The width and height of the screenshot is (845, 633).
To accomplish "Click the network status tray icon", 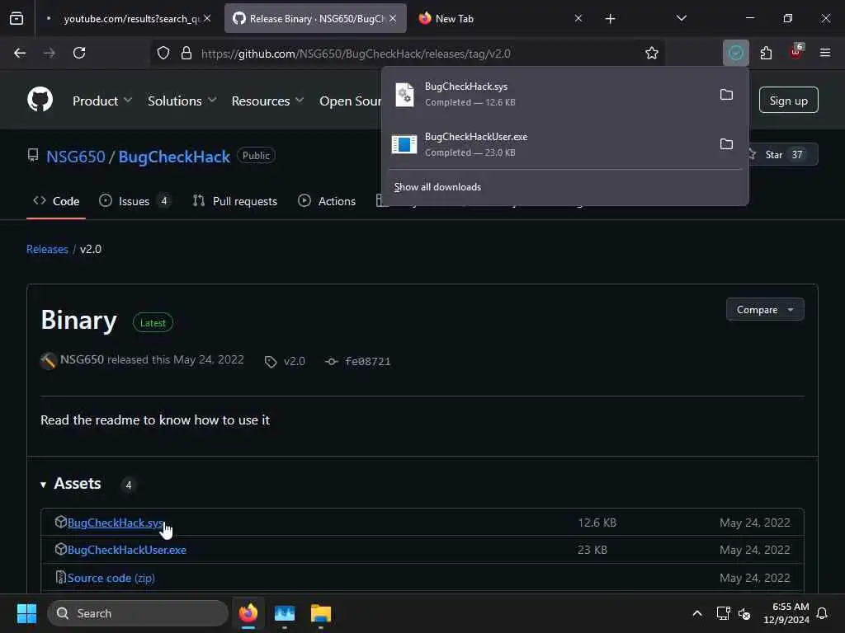I will point(723,613).
